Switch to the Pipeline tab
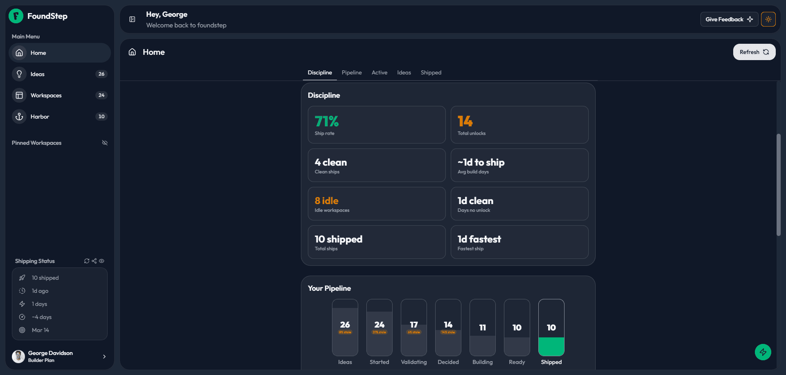The height and width of the screenshot is (375, 786). pos(351,72)
